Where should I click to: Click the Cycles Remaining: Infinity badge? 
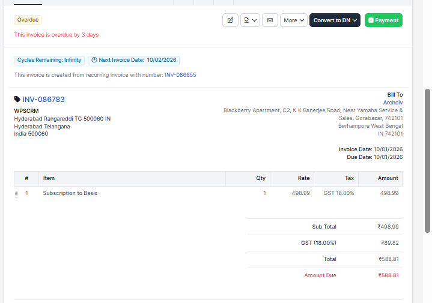coord(49,61)
